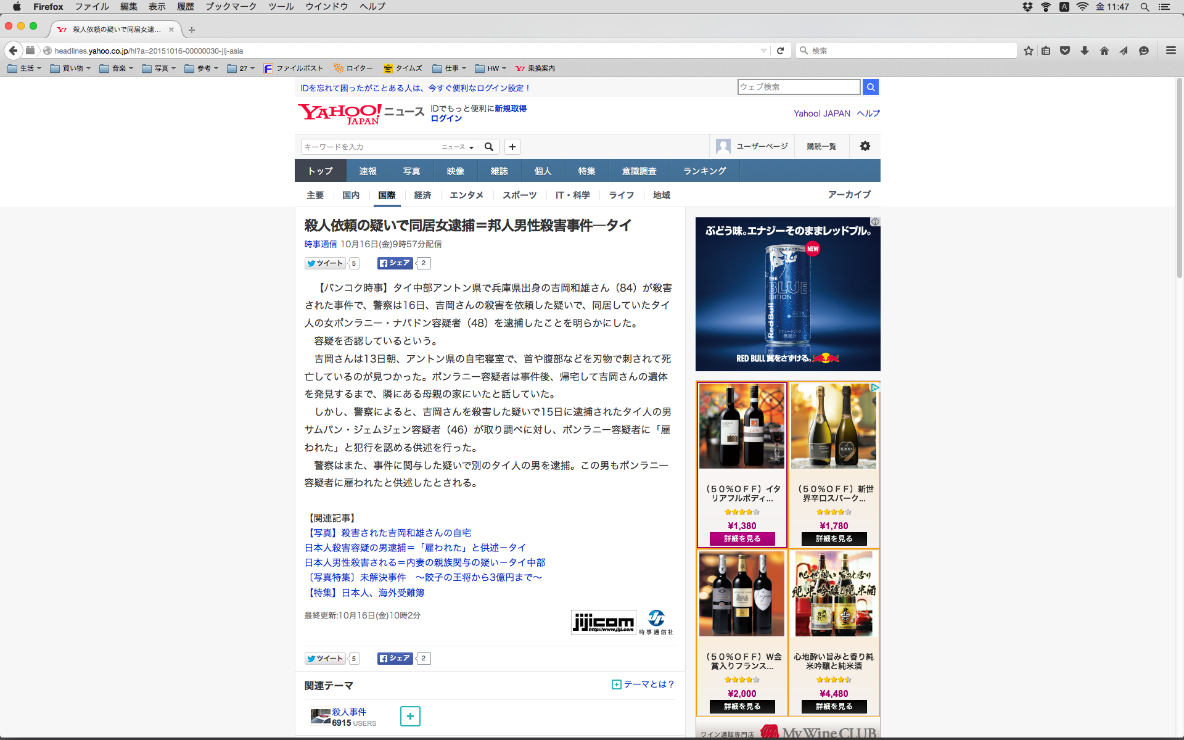Open the Pocket save icon
This screenshot has width=1184, height=740.
click(x=1065, y=51)
